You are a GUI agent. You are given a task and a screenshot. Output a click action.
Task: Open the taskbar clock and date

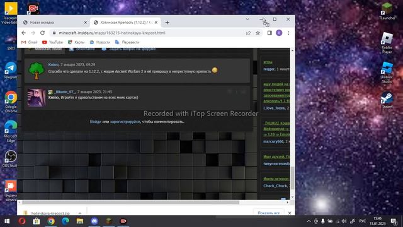point(378,221)
